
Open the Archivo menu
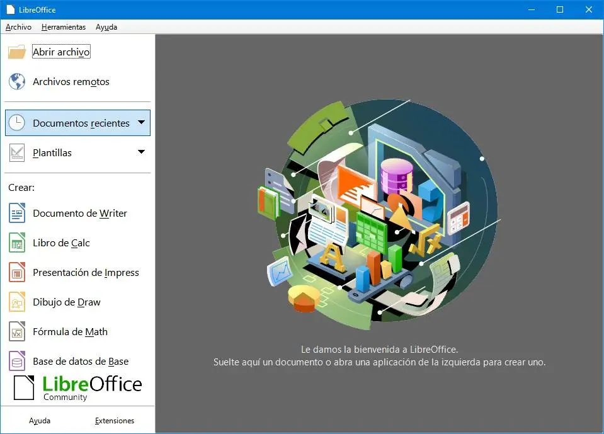tap(18, 27)
